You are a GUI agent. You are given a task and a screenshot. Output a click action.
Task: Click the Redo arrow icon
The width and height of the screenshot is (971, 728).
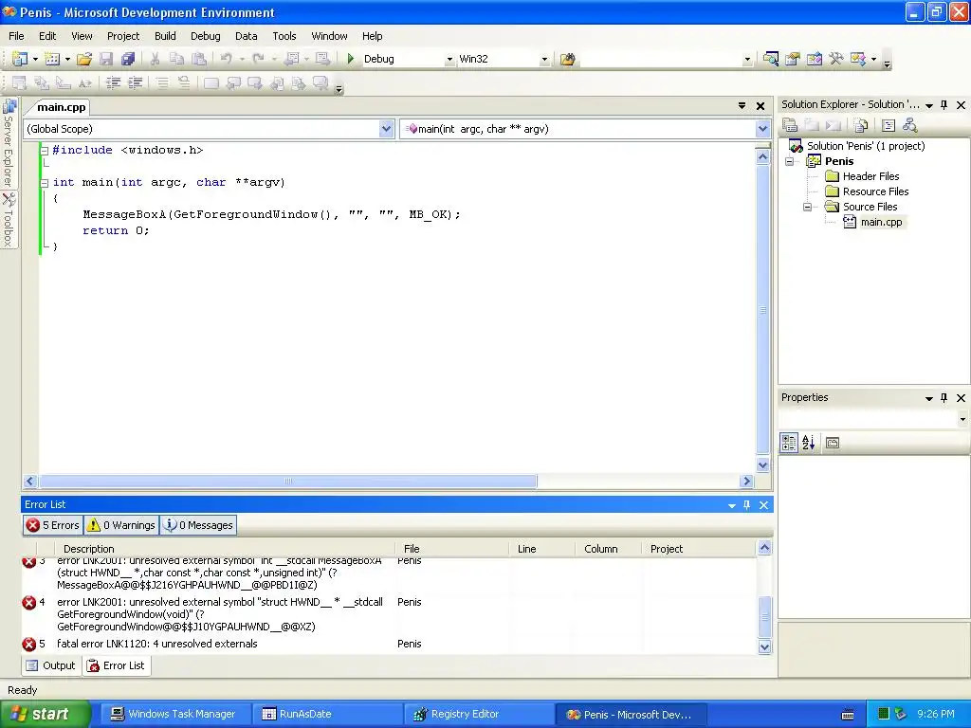pyautogui.click(x=258, y=59)
